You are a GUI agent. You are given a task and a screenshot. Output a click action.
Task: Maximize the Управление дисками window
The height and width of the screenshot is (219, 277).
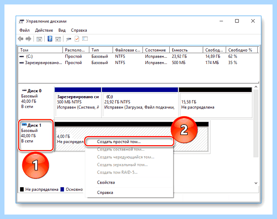[237, 21]
